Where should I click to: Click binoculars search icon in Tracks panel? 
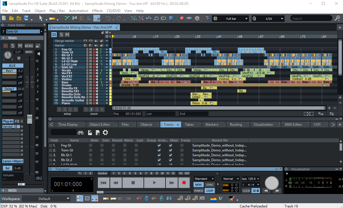click(x=80, y=132)
